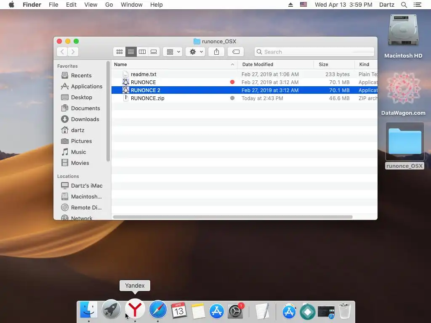Click the red tag on RUNONCE
The width and height of the screenshot is (431, 323).
[232, 82]
